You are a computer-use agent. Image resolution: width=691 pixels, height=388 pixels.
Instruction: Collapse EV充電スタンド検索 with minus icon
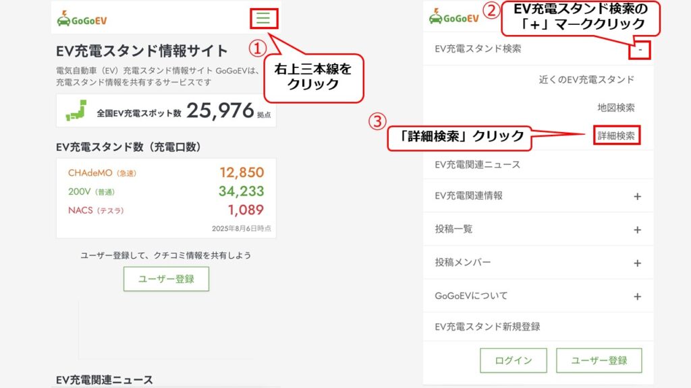pyautogui.click(x=640, y=50)
